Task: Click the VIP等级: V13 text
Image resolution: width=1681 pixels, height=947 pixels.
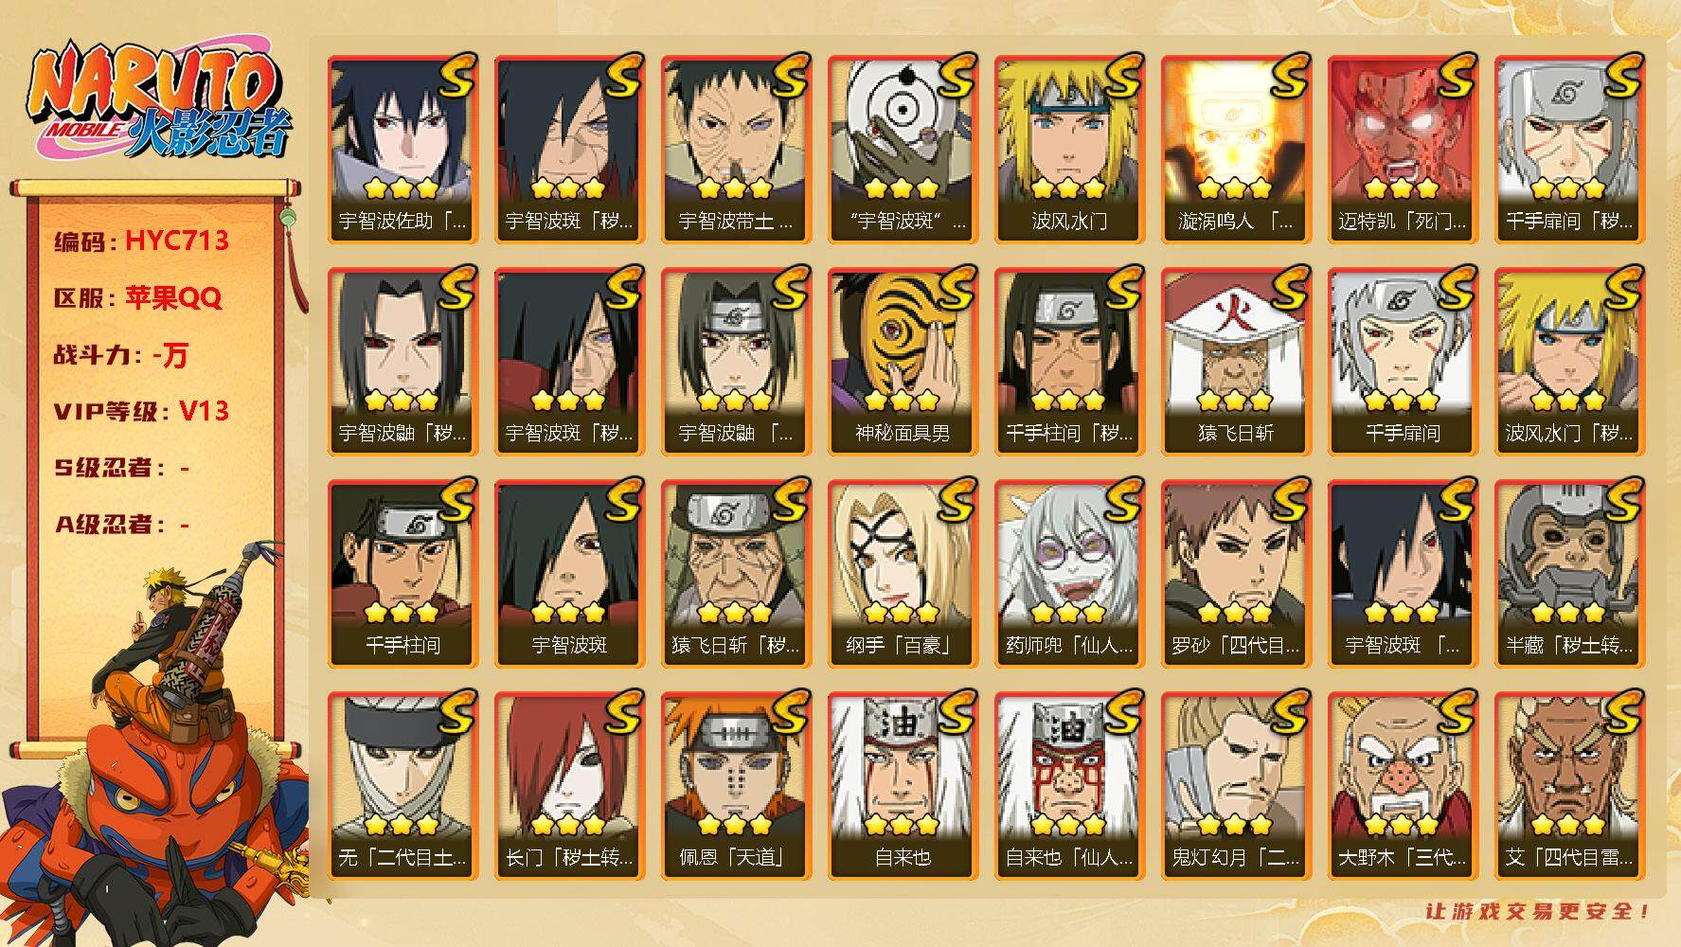Action: 141,411
